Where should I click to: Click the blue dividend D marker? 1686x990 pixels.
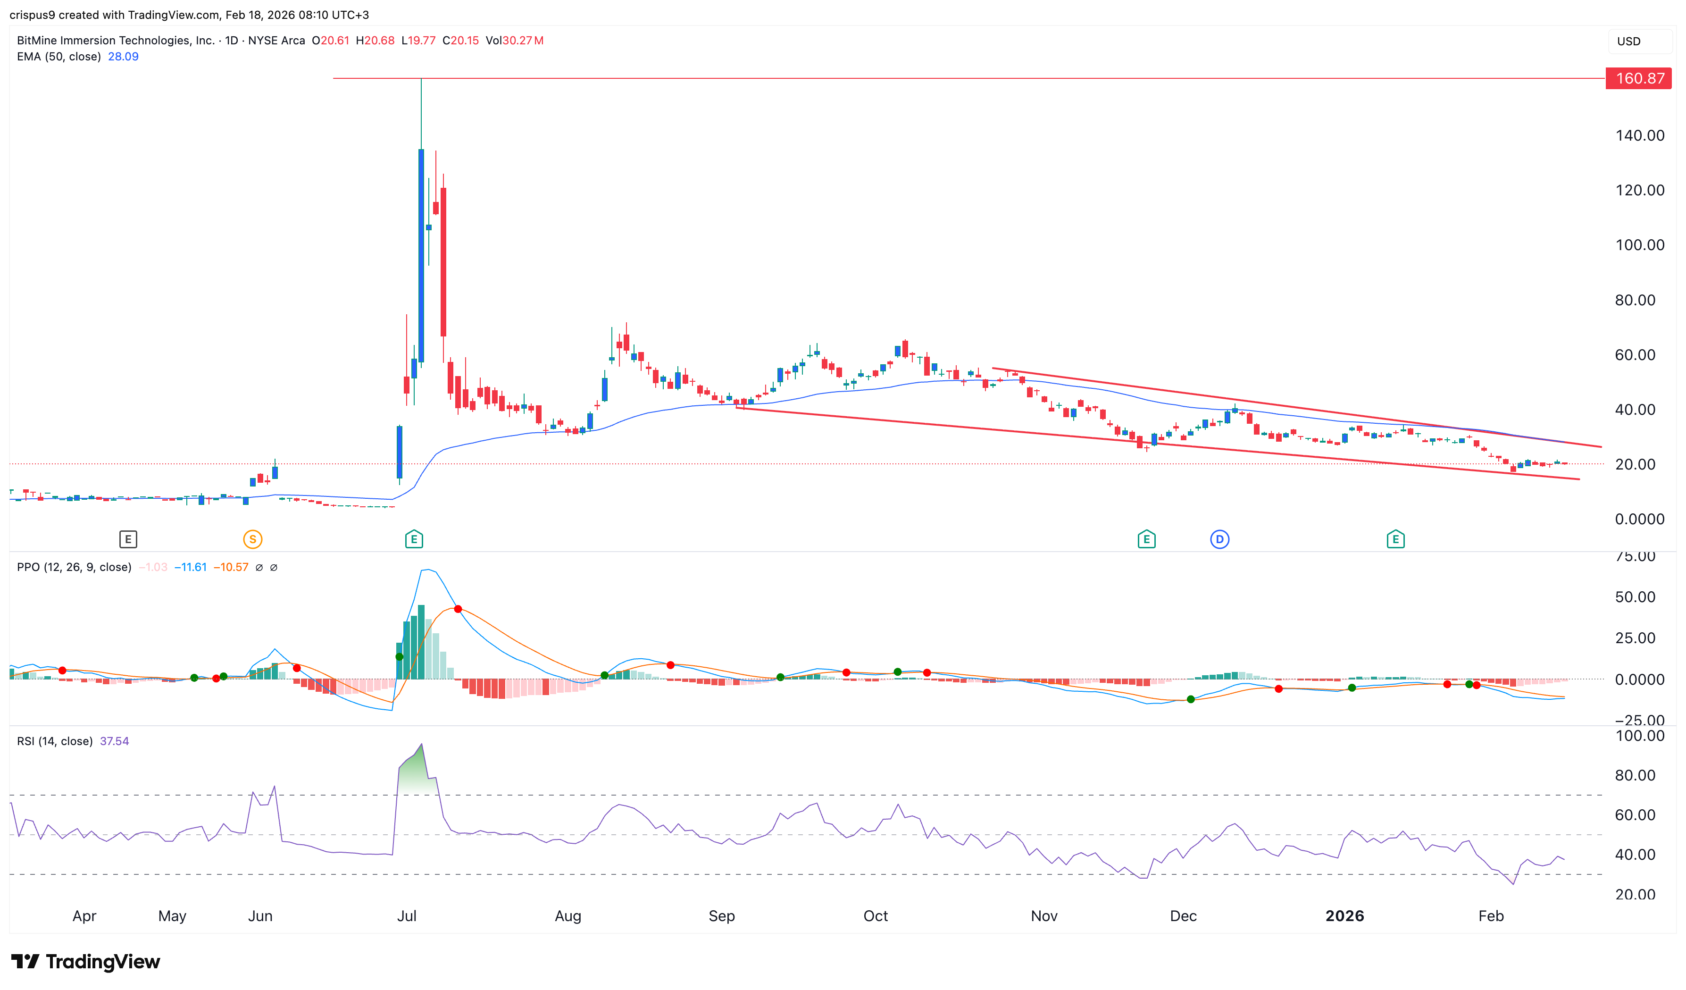[1219, 539]
